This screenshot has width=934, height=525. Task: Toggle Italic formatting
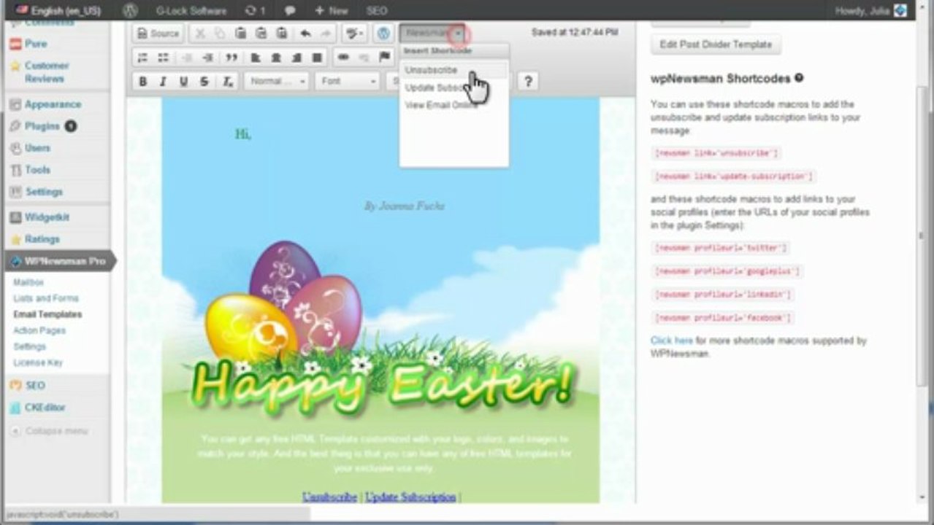point(163,82)
